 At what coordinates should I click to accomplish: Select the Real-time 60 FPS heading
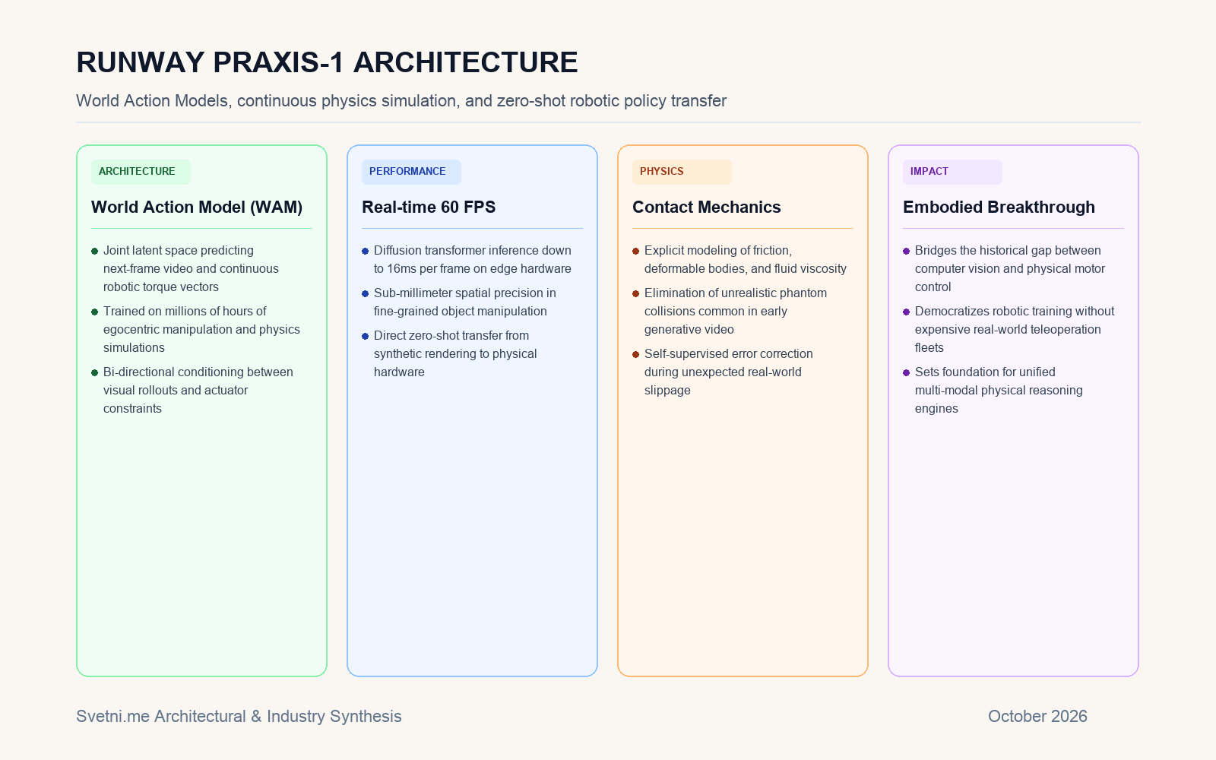point(429,207)
